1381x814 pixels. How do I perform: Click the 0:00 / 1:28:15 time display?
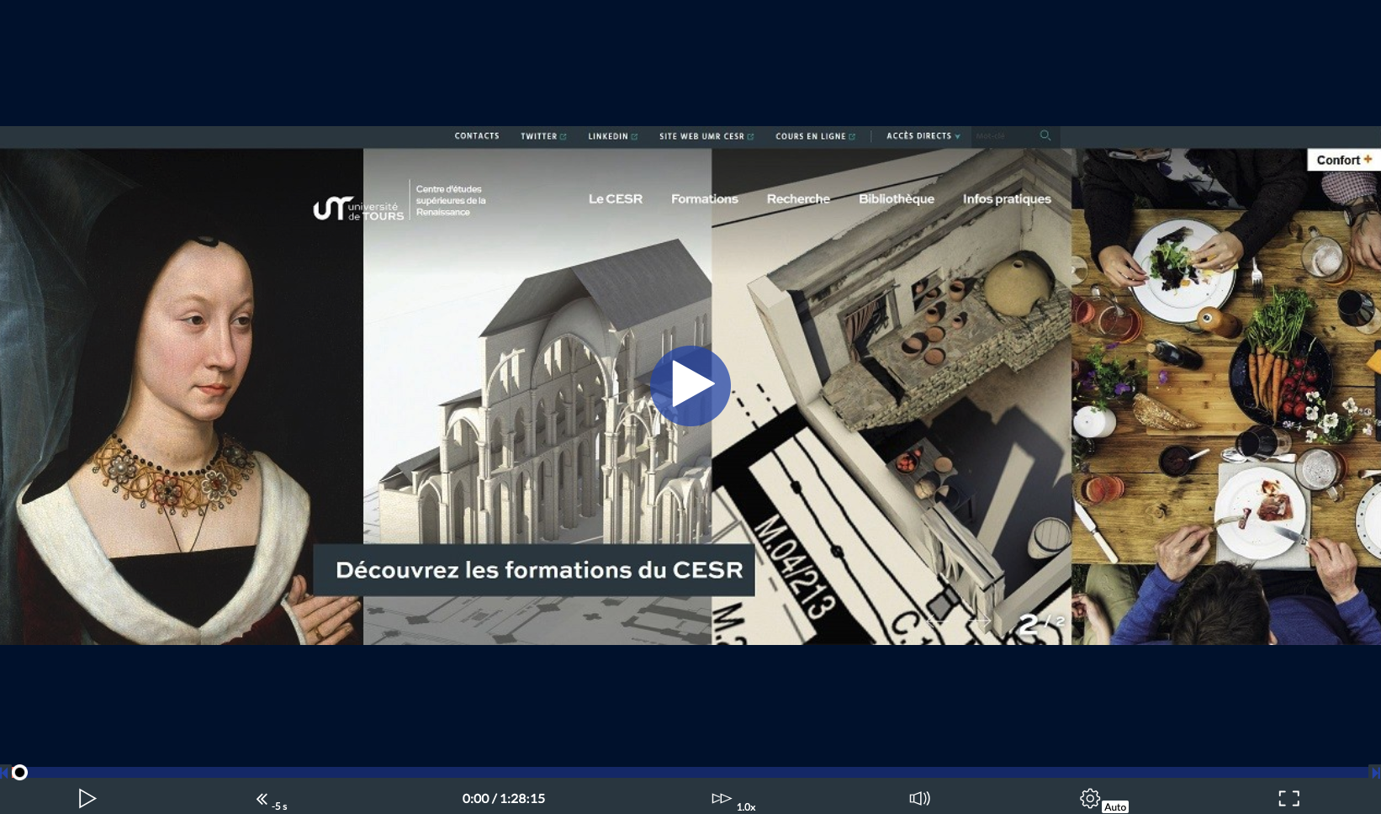[x=503, y=798]
